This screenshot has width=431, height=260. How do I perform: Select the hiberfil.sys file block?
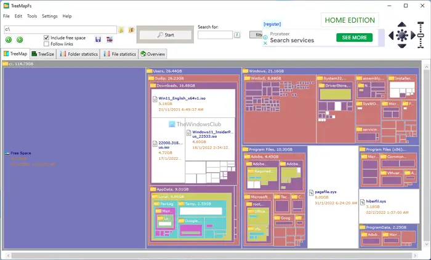(x=389, y=207)
